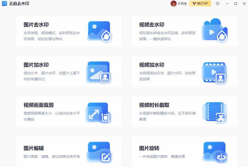
Task: Select the 视频加水印 film stamp icon
Action: point(214,73)
